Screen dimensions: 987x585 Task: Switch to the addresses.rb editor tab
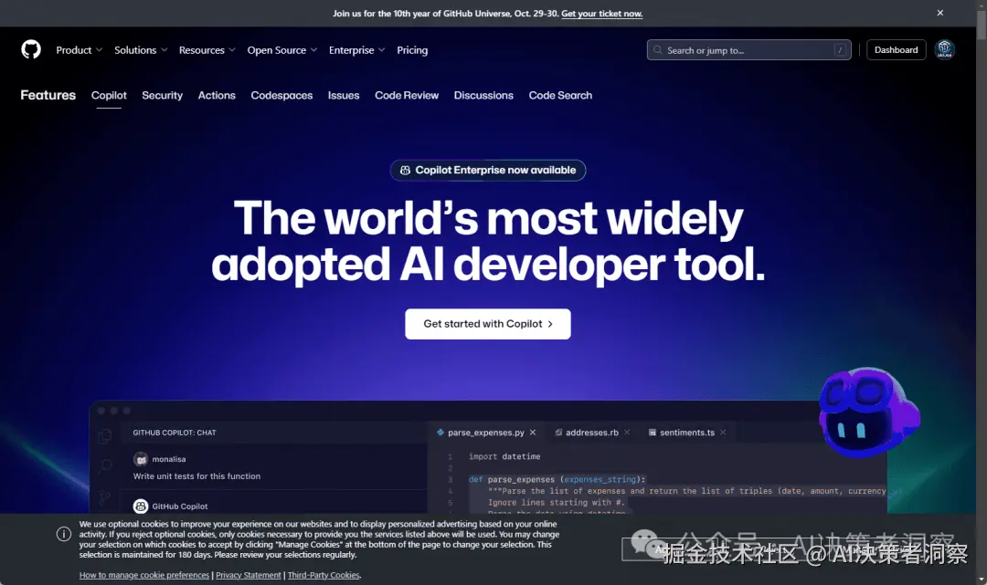tap(591, 433)
